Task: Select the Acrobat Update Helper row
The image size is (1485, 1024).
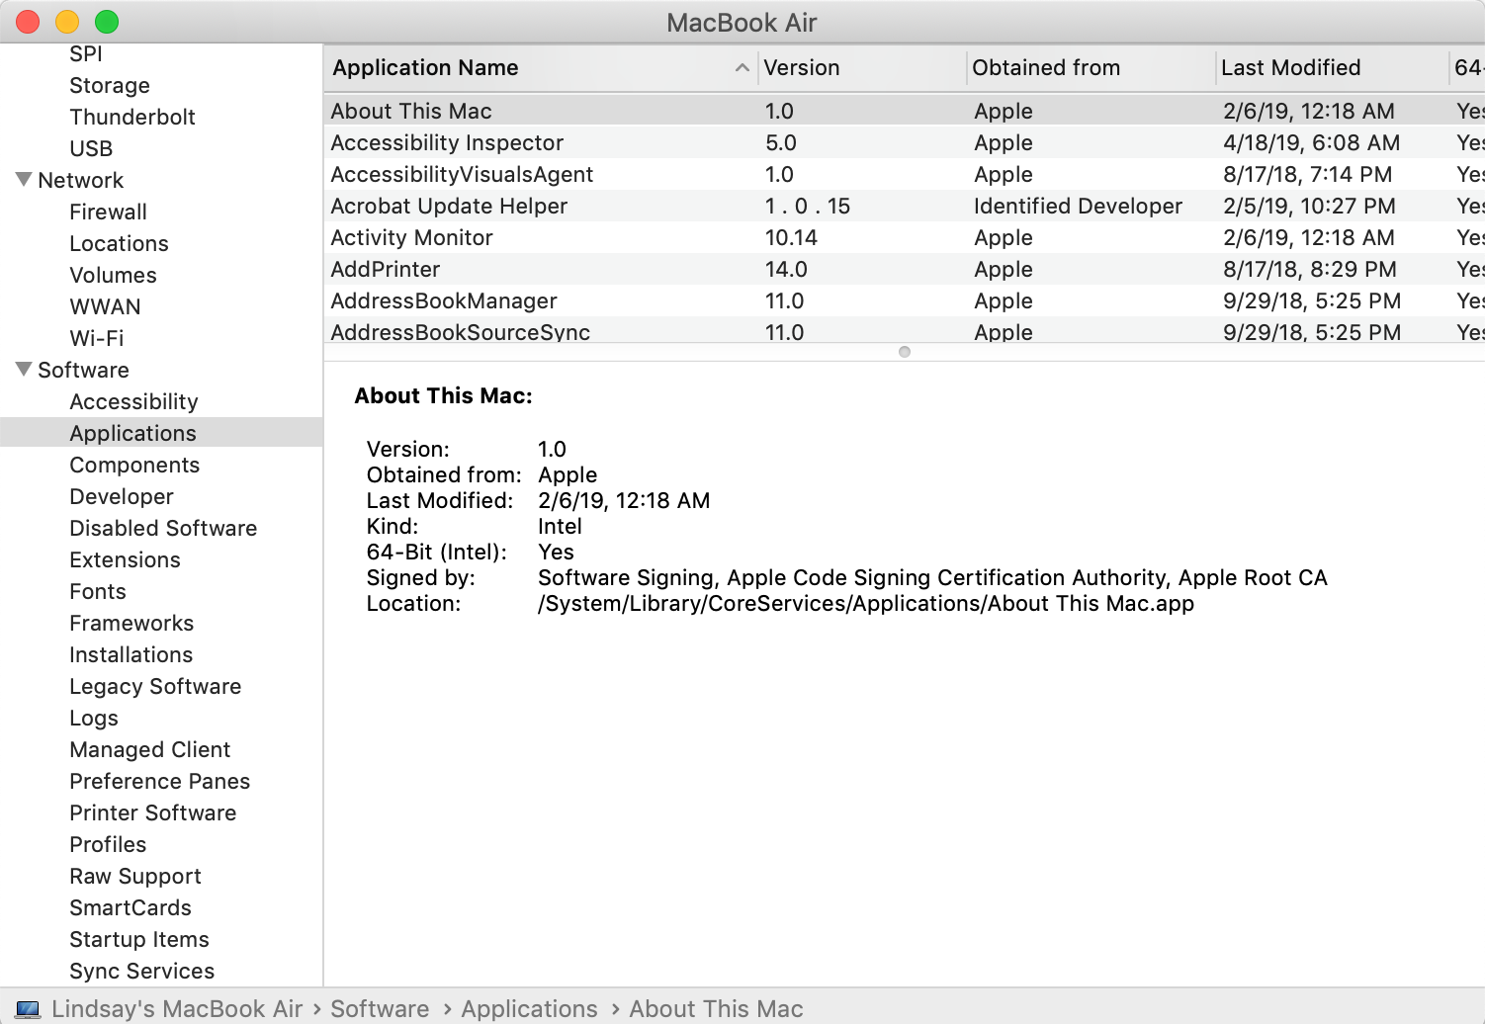Action: [x=449, y=207]
